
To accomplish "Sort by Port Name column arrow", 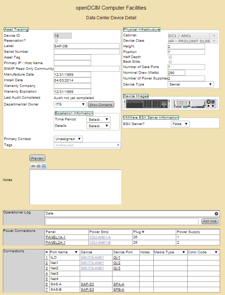I will pyautogui.click(x=76, y=252).
